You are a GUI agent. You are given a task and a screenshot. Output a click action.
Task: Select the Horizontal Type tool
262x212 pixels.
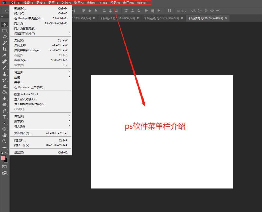coord(5,117)
